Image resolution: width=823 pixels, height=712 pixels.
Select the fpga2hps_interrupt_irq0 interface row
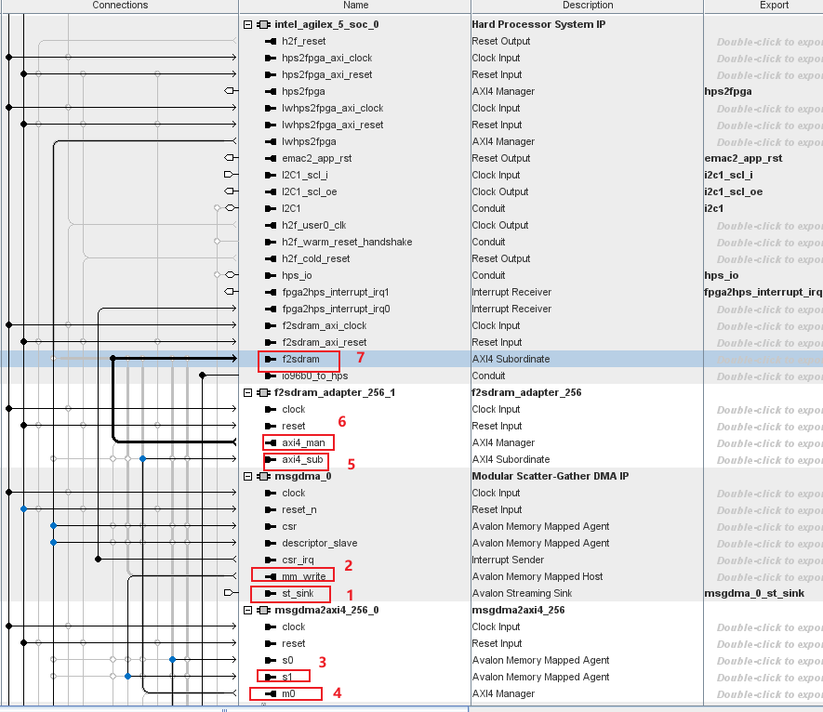336,309
